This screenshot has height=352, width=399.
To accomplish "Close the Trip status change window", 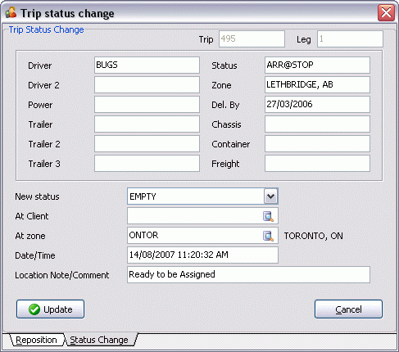I will 386,12.
